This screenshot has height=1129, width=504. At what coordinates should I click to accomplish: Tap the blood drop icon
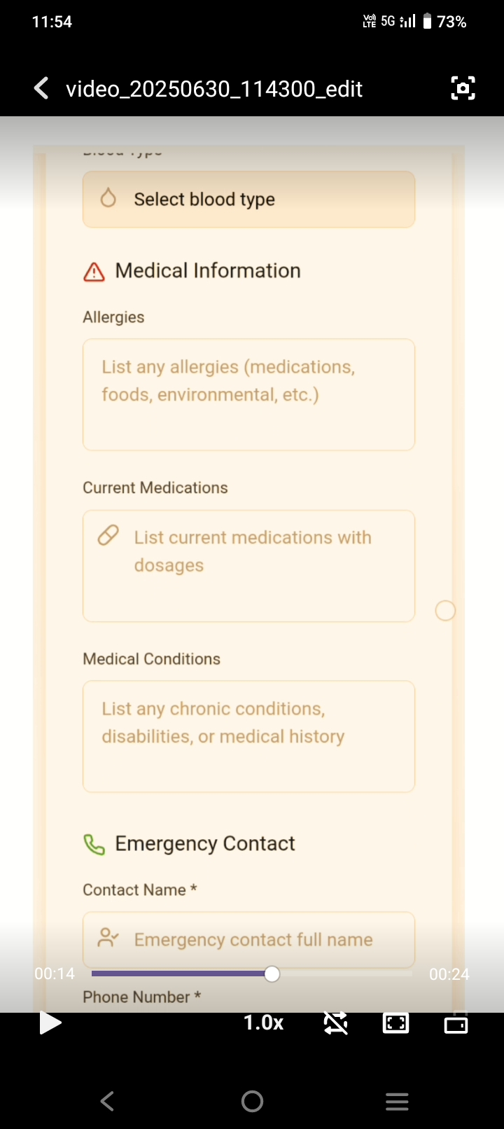108,199
